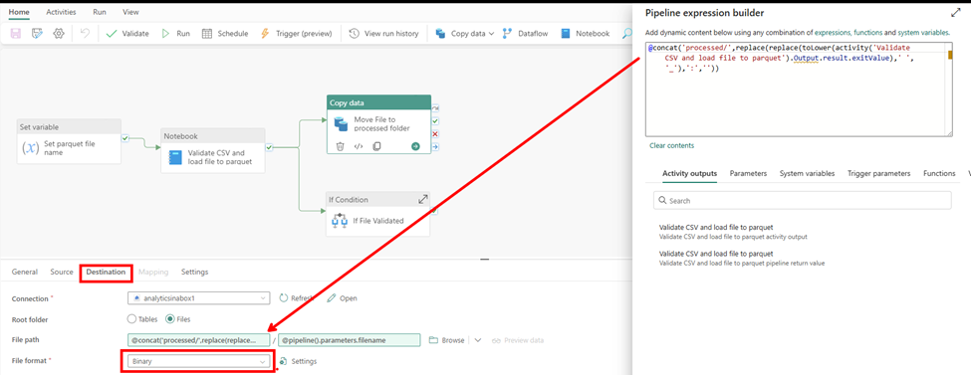The width and height of the screenshot is (971, 375).
Task: Switch to the Activities ribbon tab
Action: 62,12
